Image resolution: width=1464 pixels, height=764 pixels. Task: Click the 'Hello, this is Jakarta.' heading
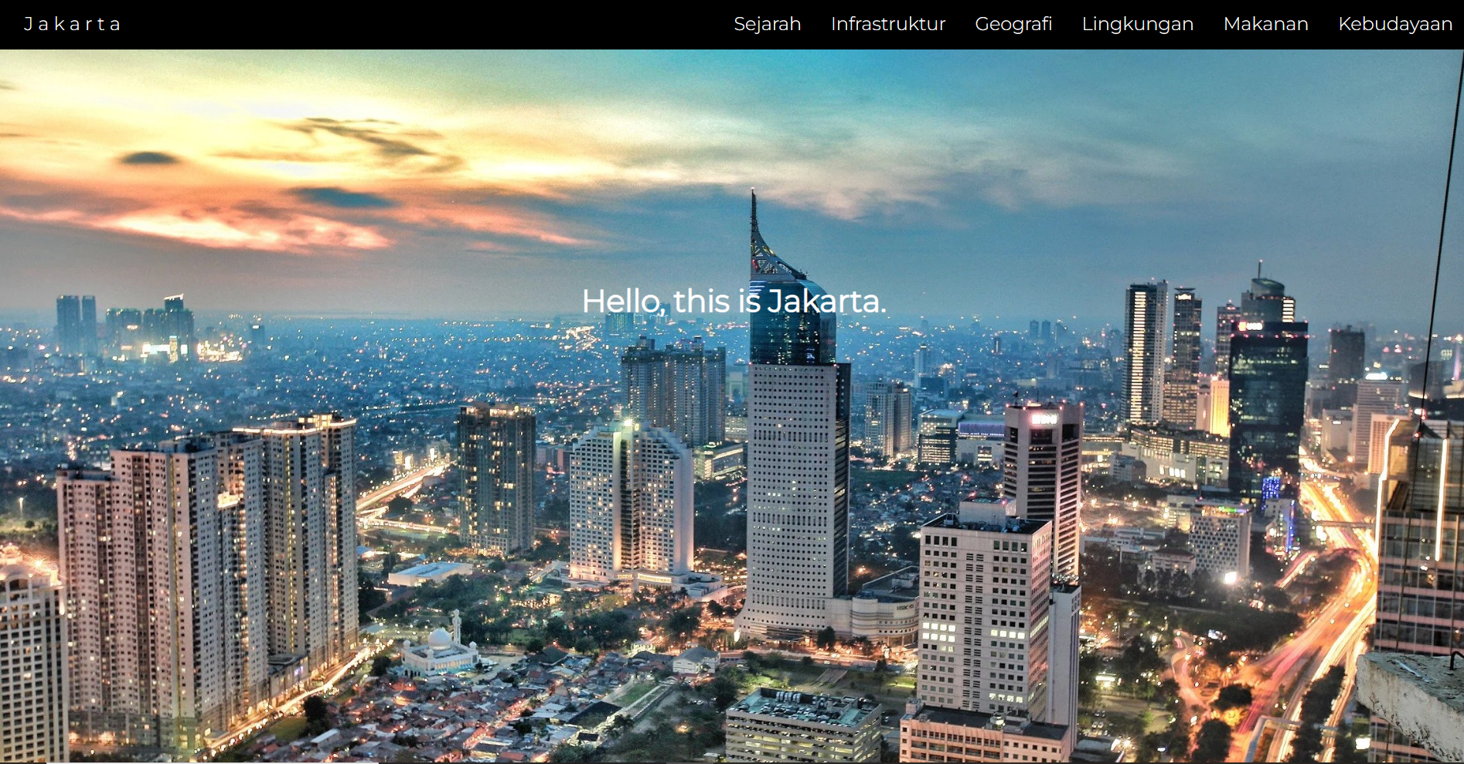(x=734, y=301)
